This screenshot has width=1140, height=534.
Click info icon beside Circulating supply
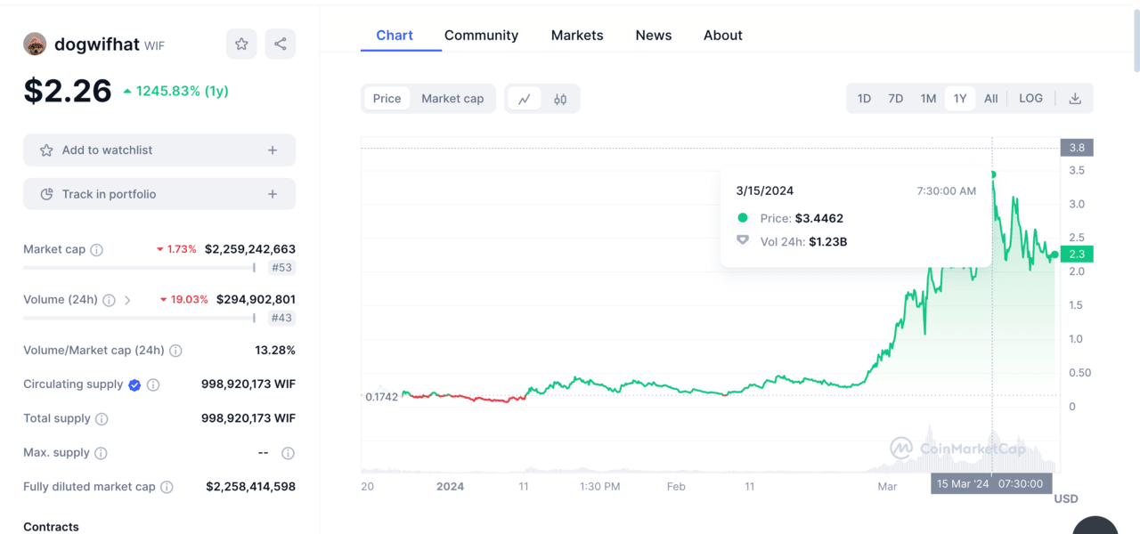153,385
